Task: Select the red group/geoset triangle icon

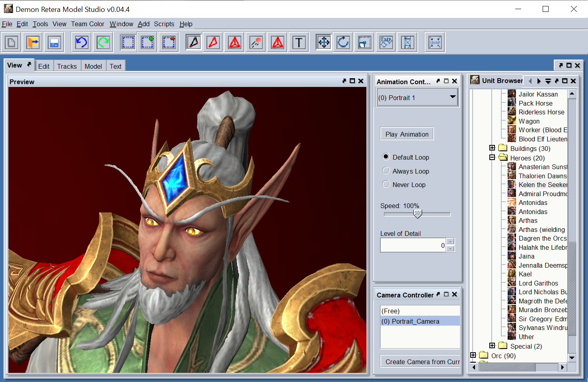Action: [235, 42]
